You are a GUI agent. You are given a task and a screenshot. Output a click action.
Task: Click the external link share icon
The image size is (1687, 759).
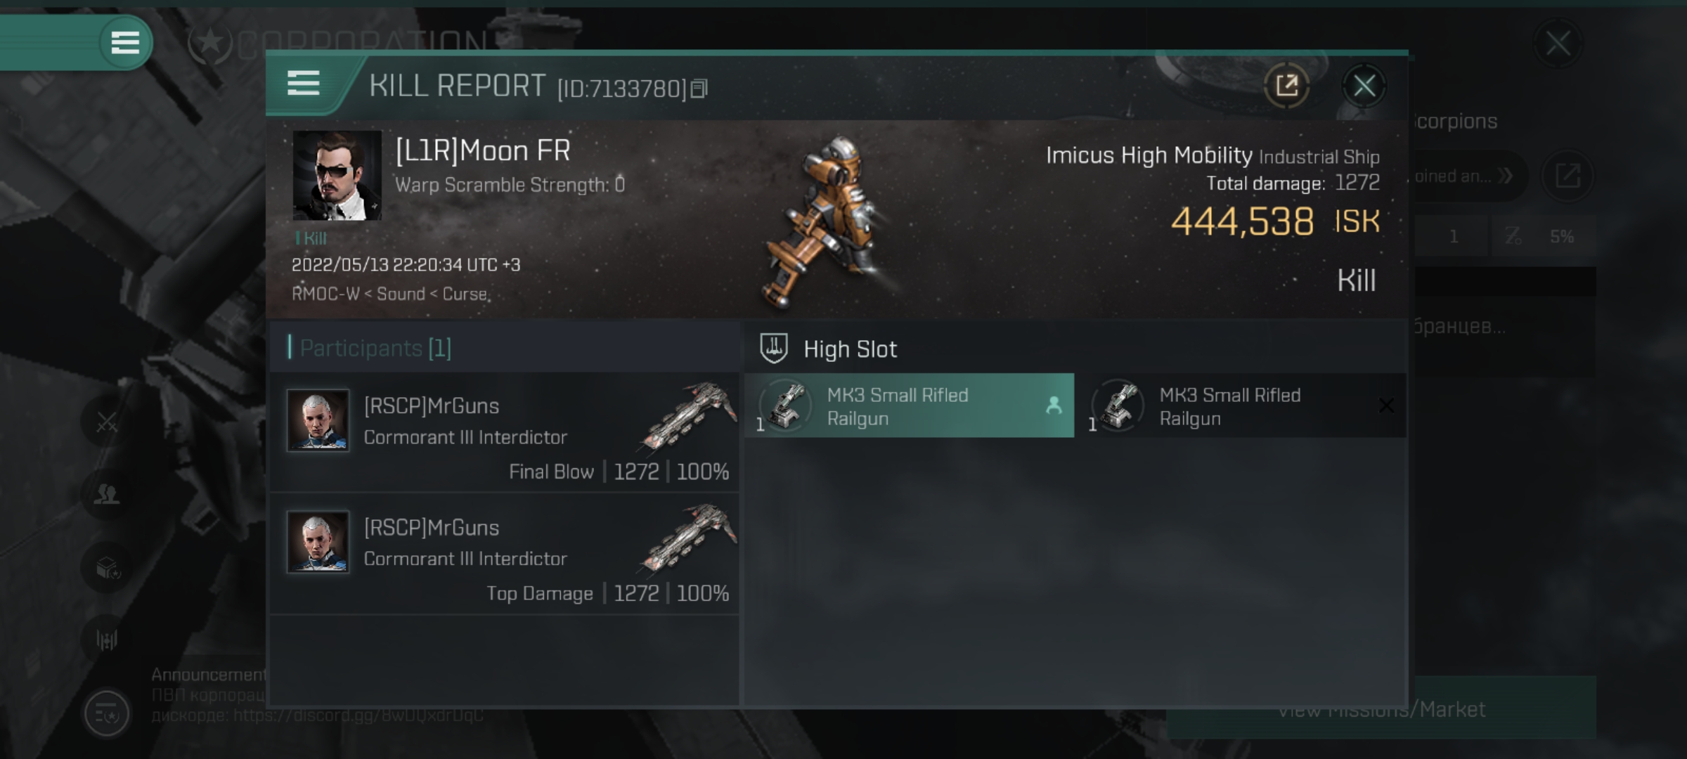click(1287, 85)
